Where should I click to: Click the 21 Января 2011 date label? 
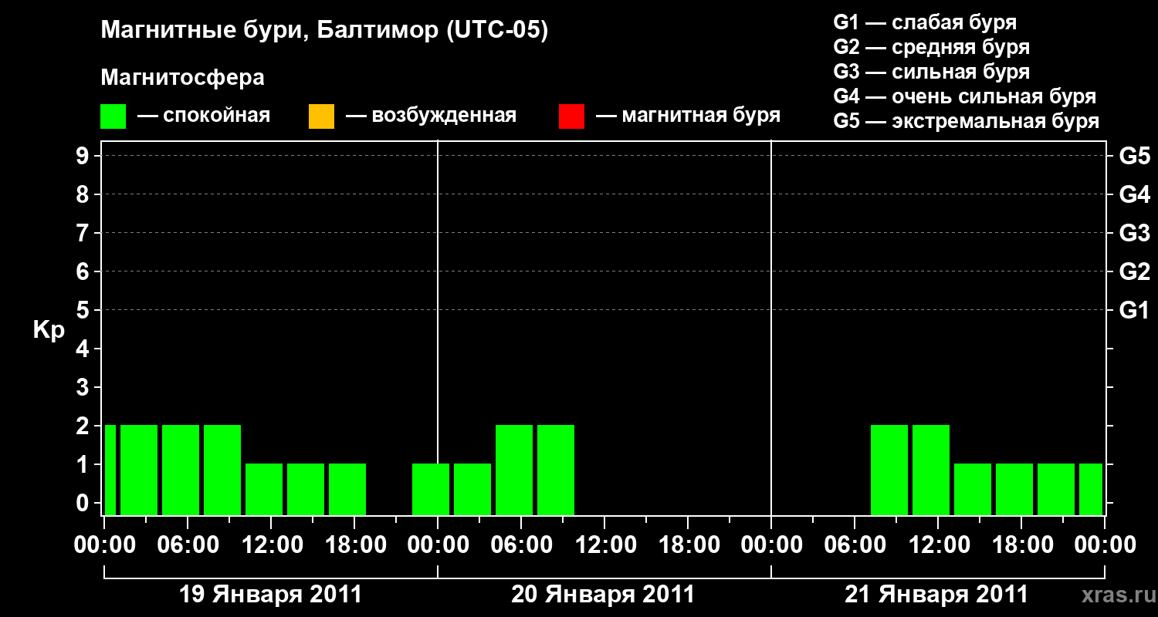tap(936, 595)
